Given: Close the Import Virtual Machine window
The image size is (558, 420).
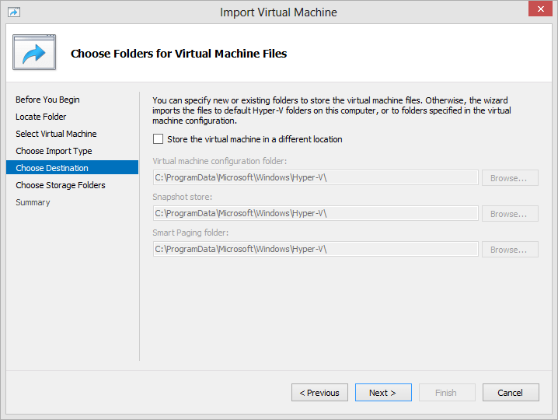Looking at the screenshot, I should click(540, 9).
